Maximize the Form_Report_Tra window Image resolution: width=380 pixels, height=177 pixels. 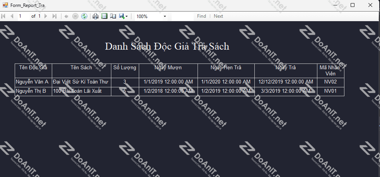click(x=353, y=5)
